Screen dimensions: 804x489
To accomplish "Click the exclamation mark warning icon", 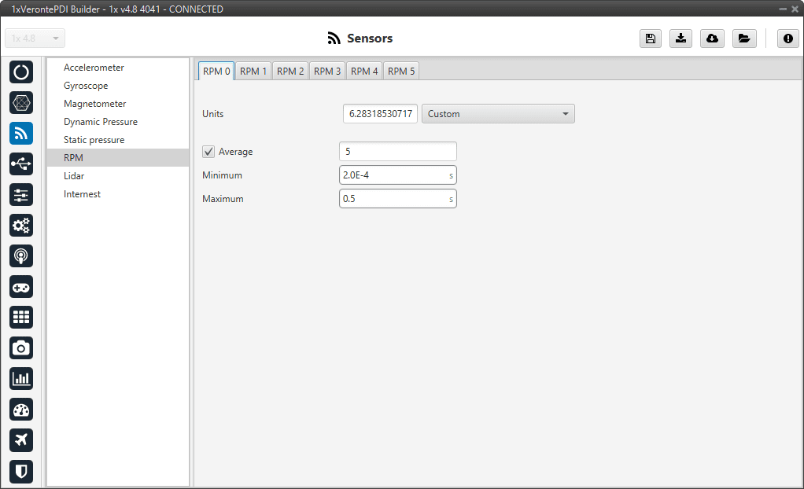I will tap(788, 39).
